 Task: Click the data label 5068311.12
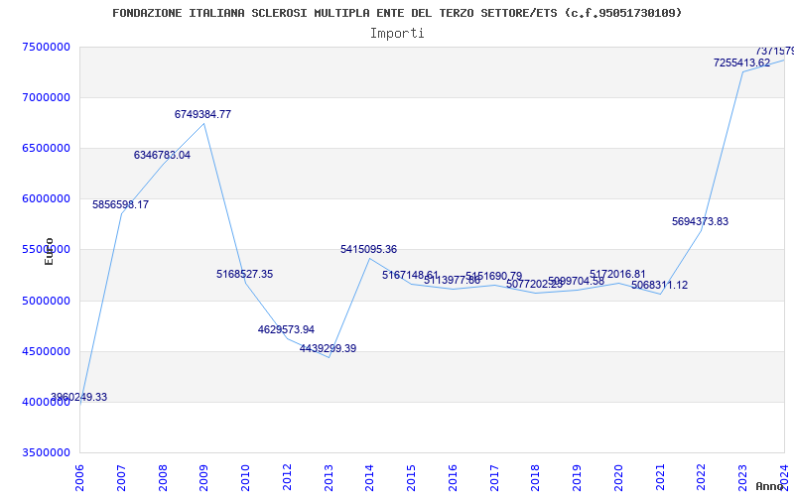[x=660, y=286]
